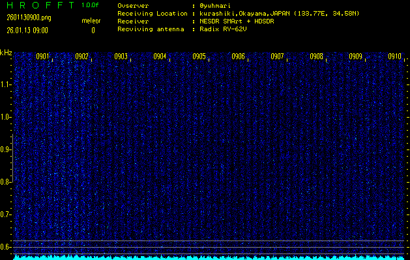Viewport: 410px width, 260px height.
Task: Click the 0905 time tick label
Action: point(199,57)
